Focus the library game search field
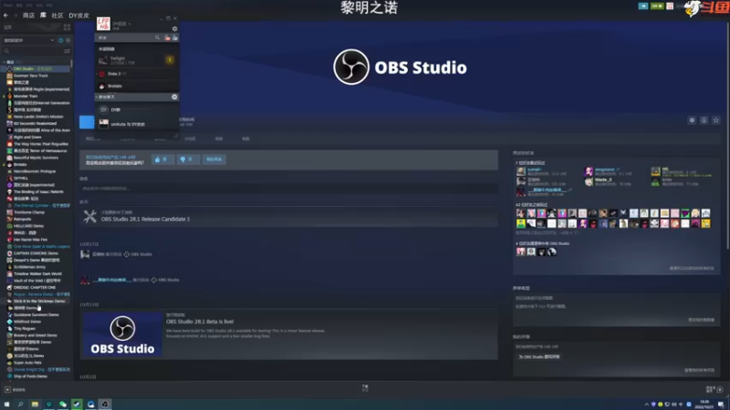Viewport: 730px width, 410px height. pyautogui.click(x=33, y=51)
